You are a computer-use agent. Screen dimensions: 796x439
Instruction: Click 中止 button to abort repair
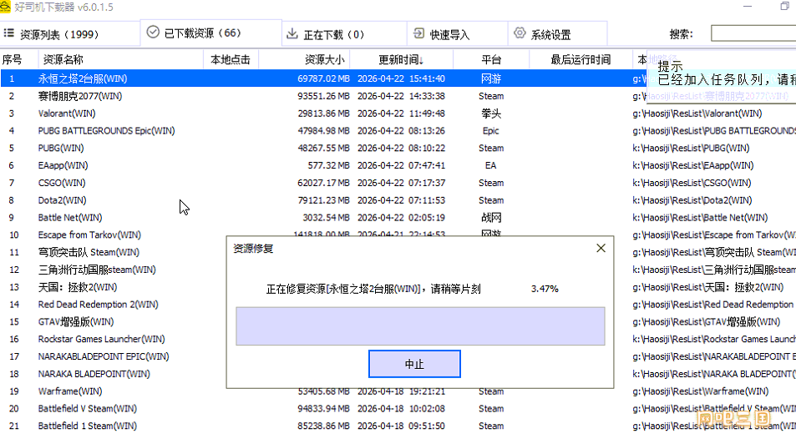(414, 364)
